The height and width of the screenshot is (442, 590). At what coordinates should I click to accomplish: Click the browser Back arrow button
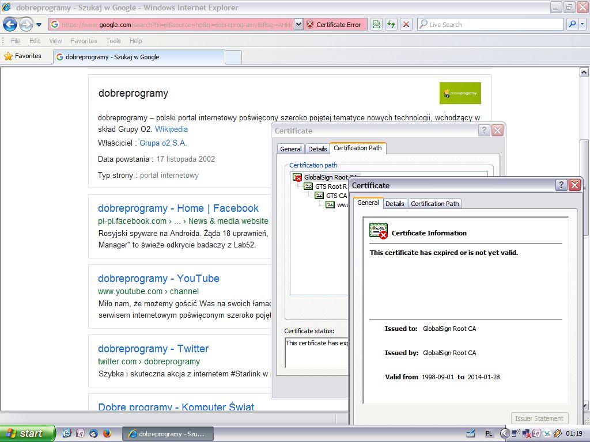click(10, 24)
